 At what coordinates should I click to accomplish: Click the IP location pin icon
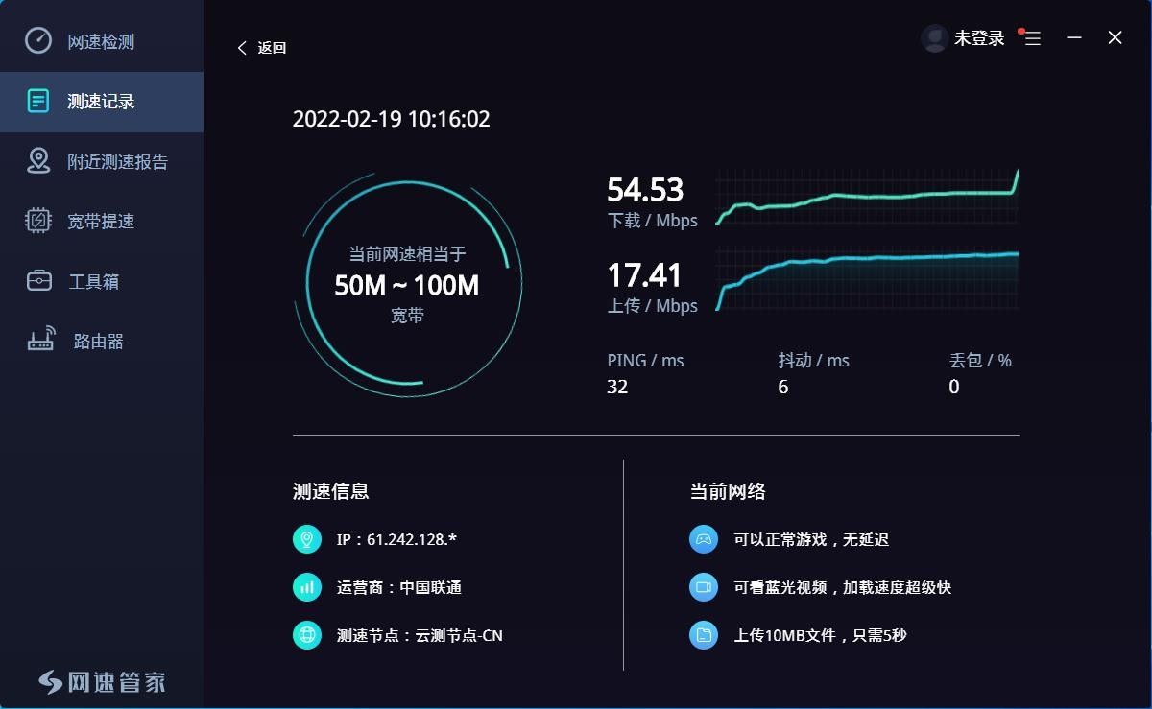click(307, 539)
